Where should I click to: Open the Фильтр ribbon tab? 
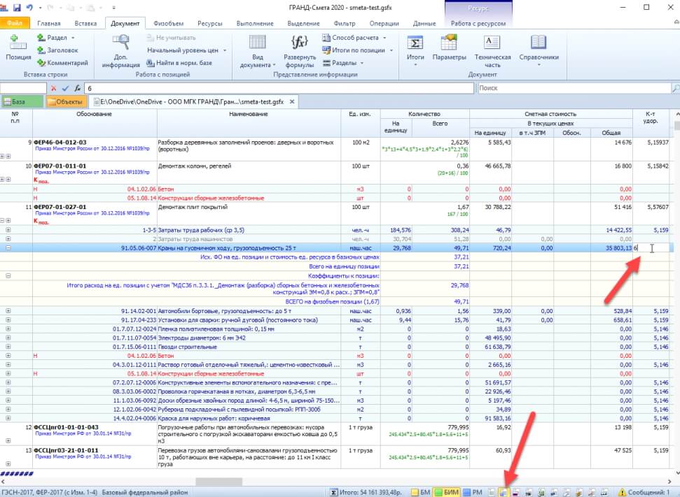tap(345, 23)
